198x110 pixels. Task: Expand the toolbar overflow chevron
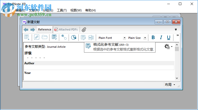tap(178, 35)
